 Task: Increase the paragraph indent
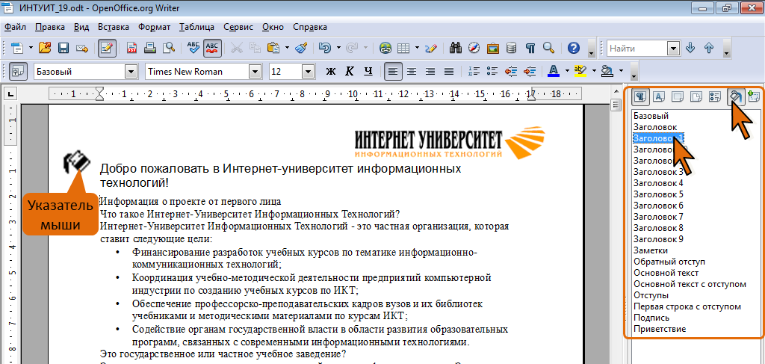(530, 72)
